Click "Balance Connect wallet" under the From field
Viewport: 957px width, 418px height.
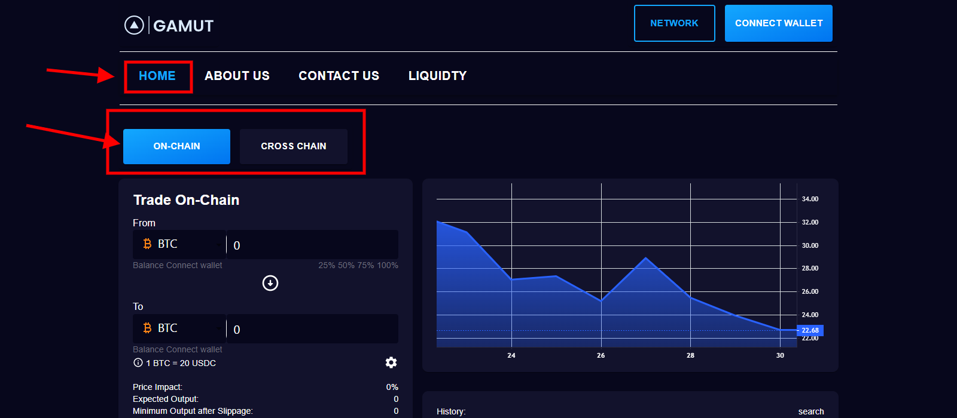[x=178, y=265]
